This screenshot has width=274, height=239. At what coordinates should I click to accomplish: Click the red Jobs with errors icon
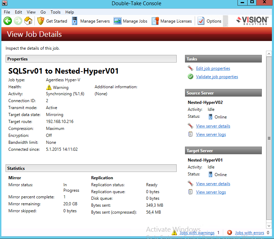229,232
